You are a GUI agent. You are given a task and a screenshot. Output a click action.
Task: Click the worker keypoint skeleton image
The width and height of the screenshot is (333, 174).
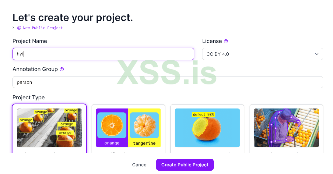pos(286,128)
